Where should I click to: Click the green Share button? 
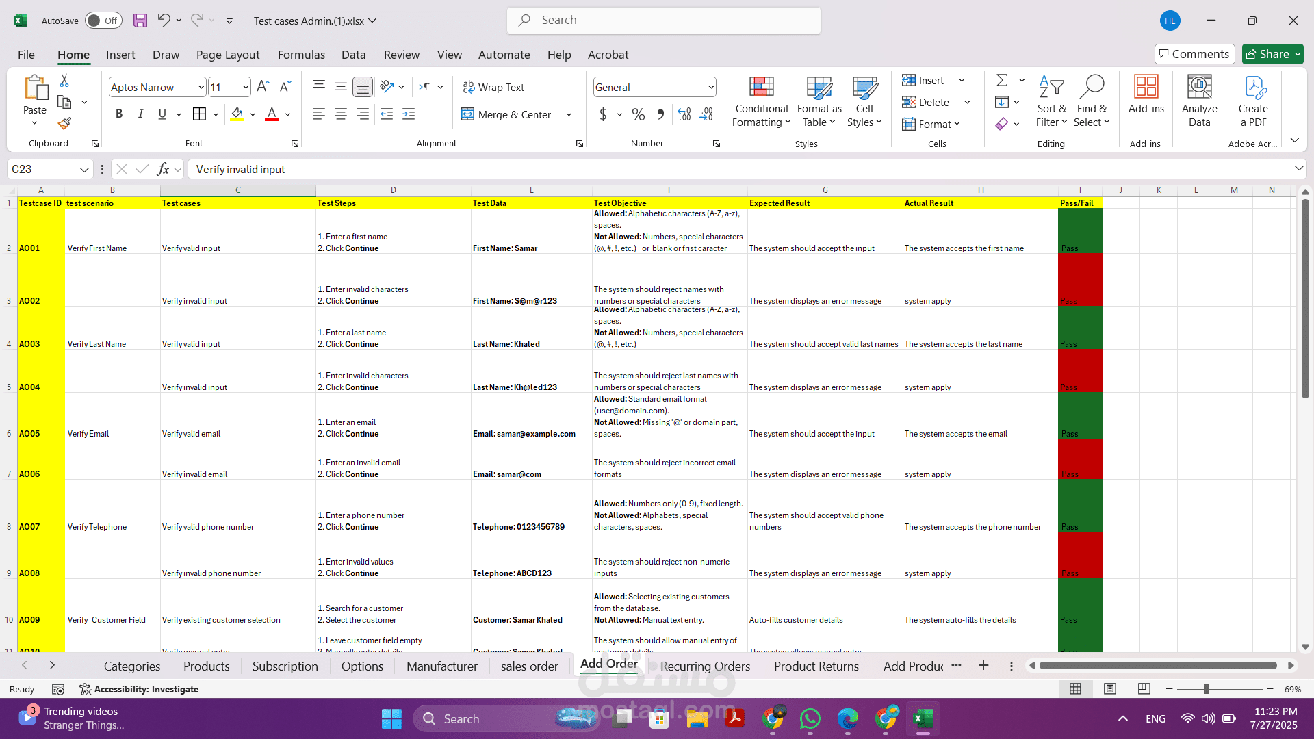click(1267, 54)
